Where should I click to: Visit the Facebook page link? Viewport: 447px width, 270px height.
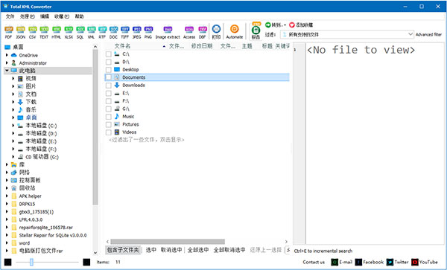click(370, 262)
